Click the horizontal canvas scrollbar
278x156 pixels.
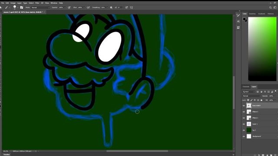(137, 151)
